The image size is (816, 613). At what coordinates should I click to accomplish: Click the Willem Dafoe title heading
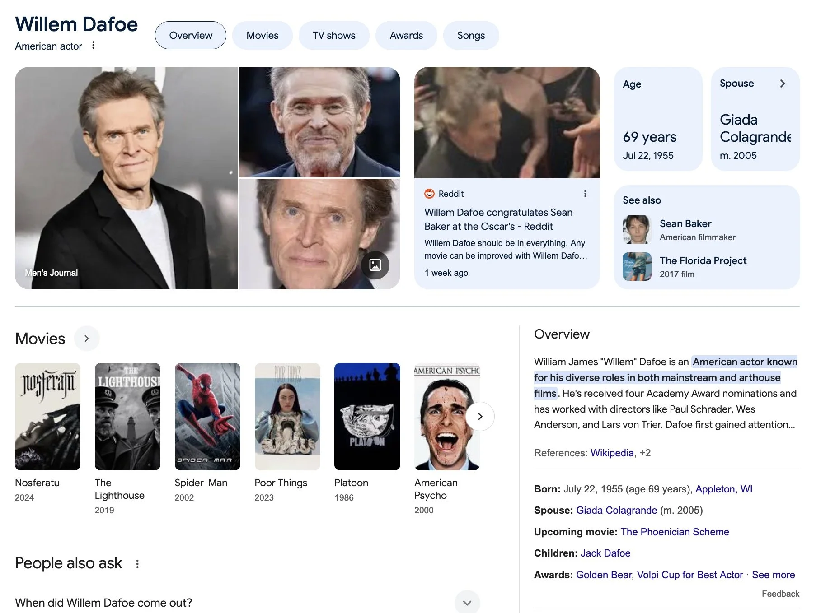click(x=76, y=24)
